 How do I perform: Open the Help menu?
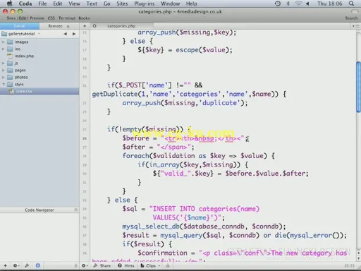tap(192, 4)
